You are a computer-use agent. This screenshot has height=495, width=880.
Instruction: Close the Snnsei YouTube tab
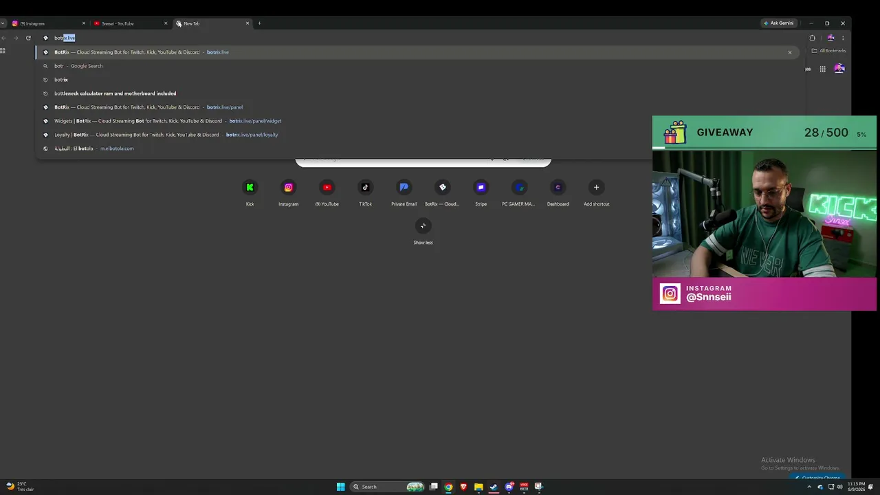point(166,23)
